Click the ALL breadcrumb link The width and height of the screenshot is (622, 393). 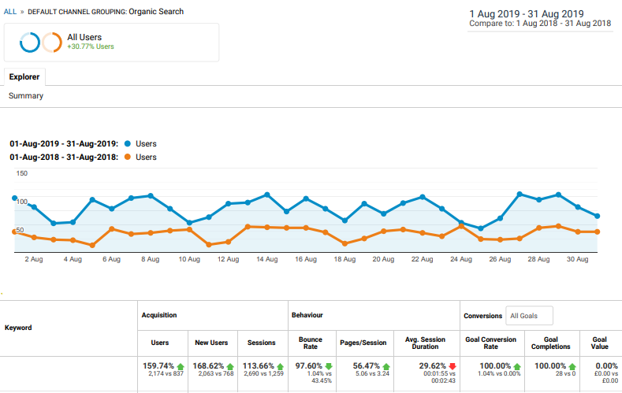pyautogui.click(x=10, y=12)
